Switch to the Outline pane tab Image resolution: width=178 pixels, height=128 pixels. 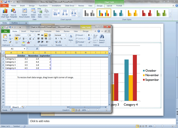15,23
